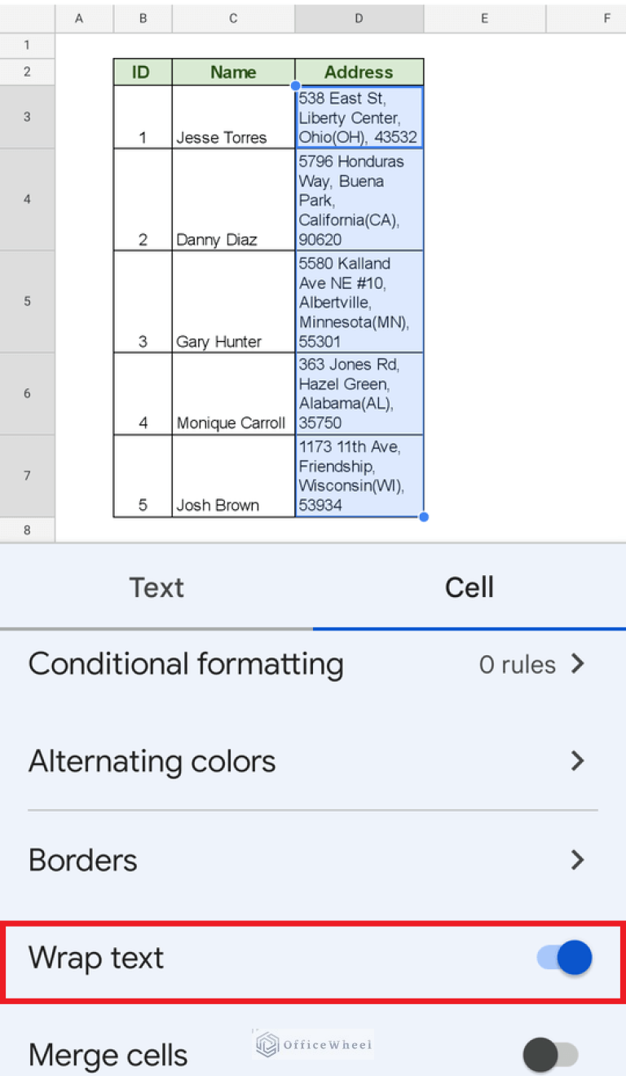Open the Borders settings

click(83, 860)
